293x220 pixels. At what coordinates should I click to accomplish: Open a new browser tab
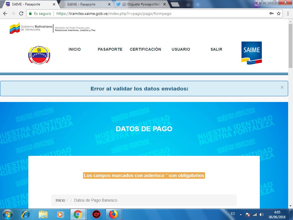click(175, 4)
